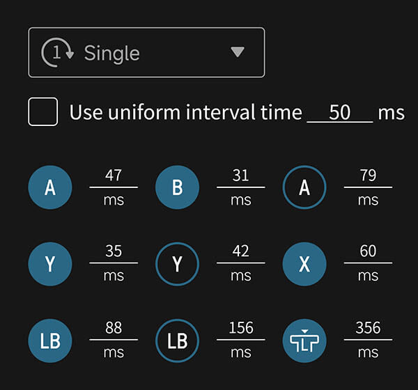The width and height of the screenshot is (418, 390).
Task: Change the 156 ms delay value
Action: point(240,328)
